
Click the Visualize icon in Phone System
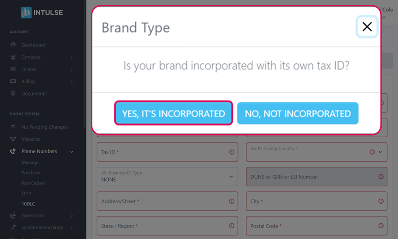pyautogui.click(x=13, y=139)
